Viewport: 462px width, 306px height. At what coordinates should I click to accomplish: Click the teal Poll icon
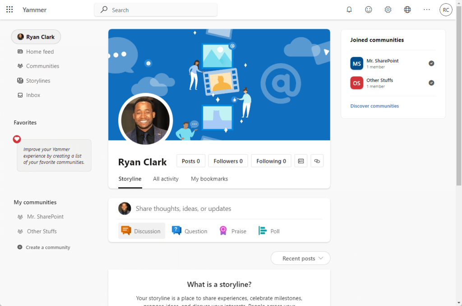[x=262, y=231]
